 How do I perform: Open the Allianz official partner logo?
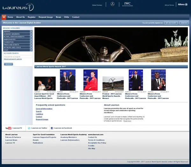tap(183, 4)
